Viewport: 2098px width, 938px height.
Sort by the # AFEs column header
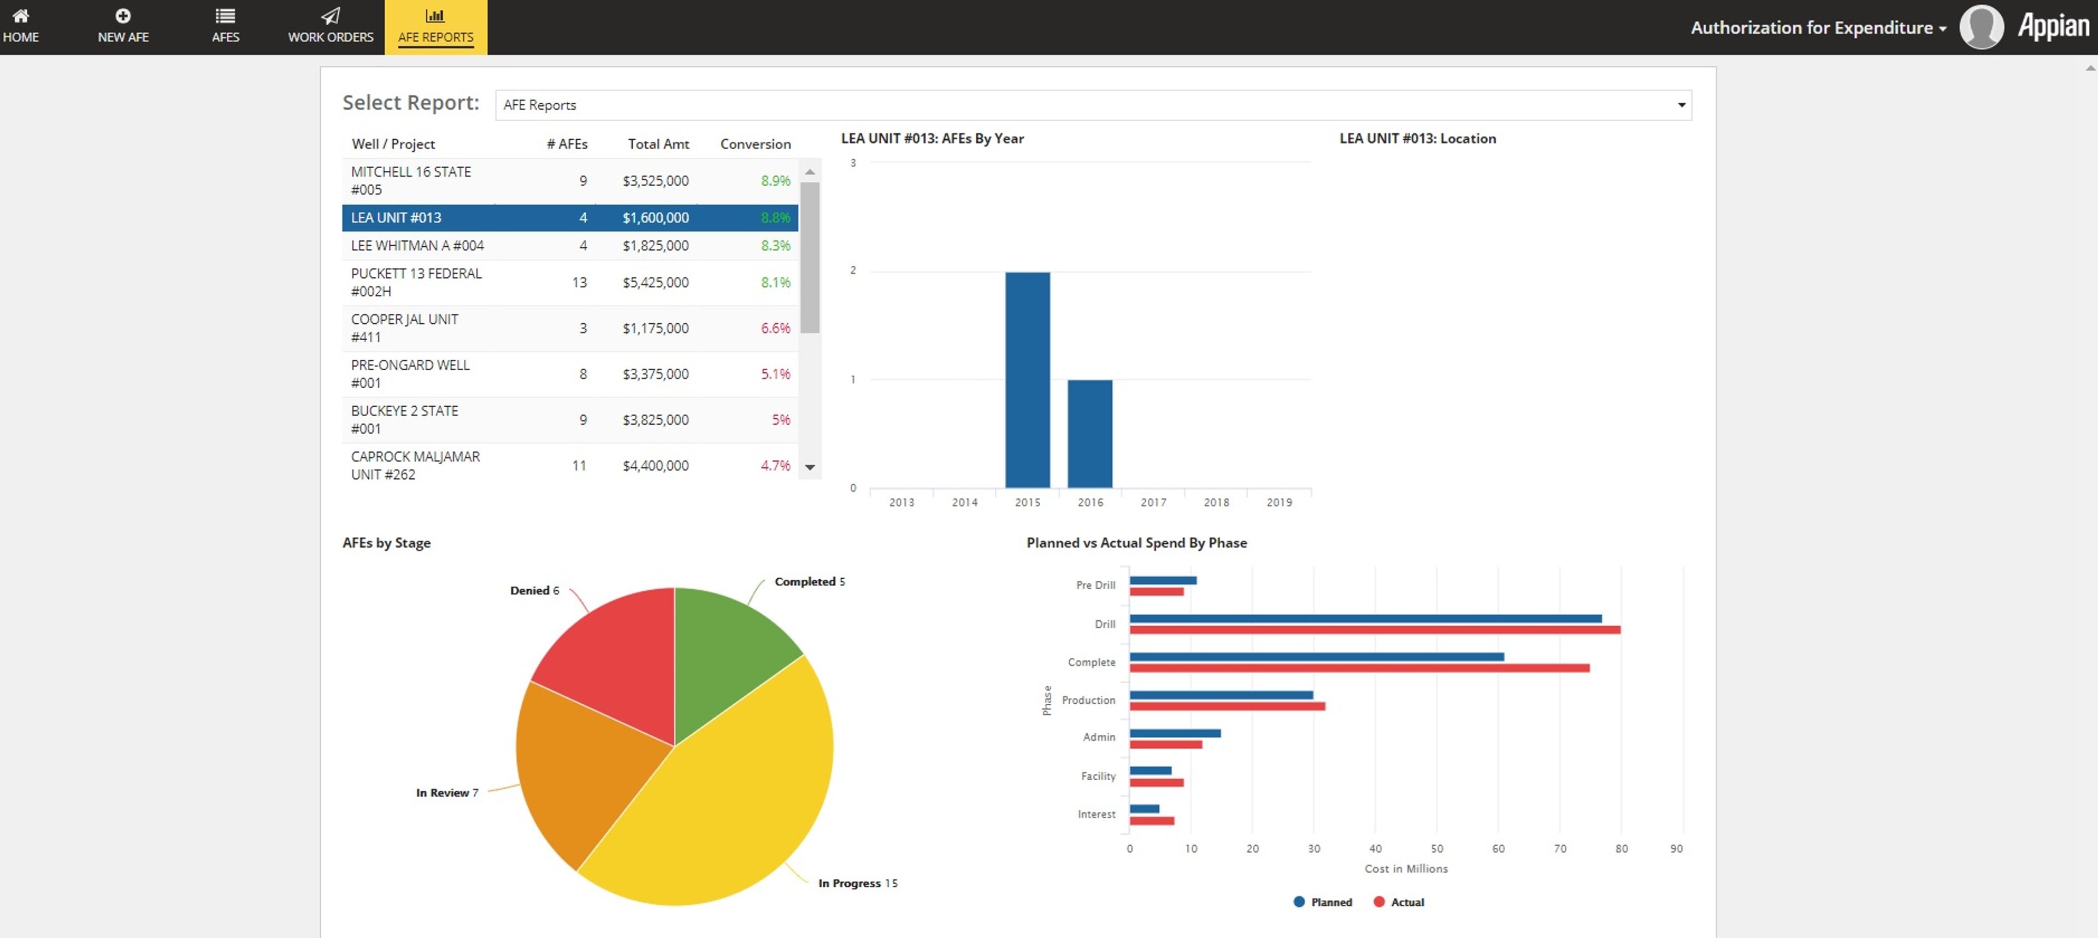pos(567,144)
